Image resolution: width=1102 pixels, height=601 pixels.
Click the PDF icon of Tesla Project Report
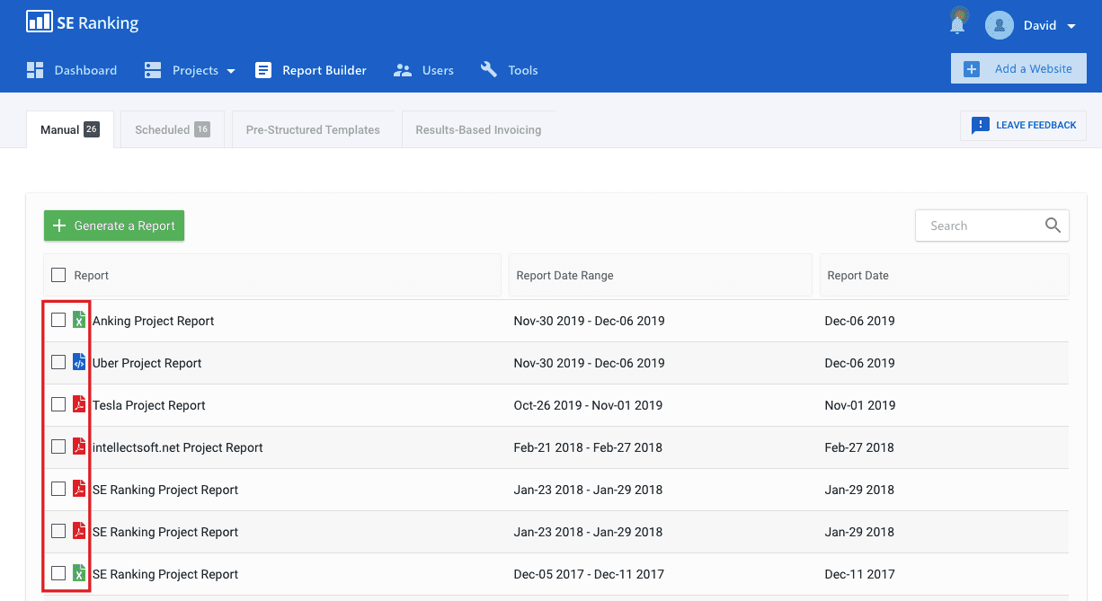point(79,404)
